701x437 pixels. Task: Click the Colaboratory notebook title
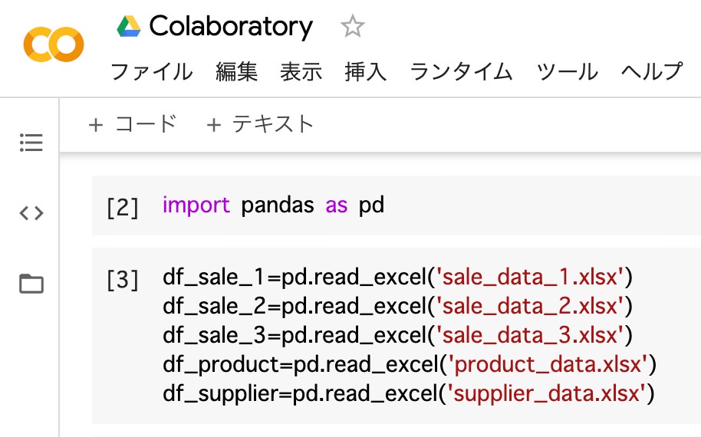point(231,27)
